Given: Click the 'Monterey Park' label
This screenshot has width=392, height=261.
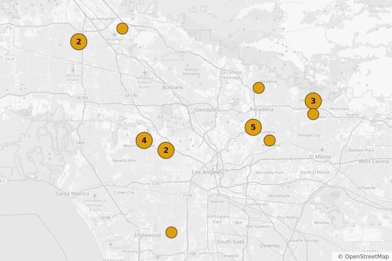Looking at the screenshot, I should pyautogui.click(x=269, y=172).
